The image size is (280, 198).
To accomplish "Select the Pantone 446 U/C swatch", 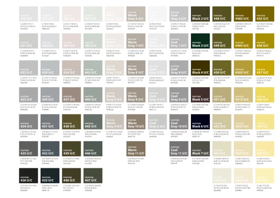I will pyautogui.click(x=93, y=149).
